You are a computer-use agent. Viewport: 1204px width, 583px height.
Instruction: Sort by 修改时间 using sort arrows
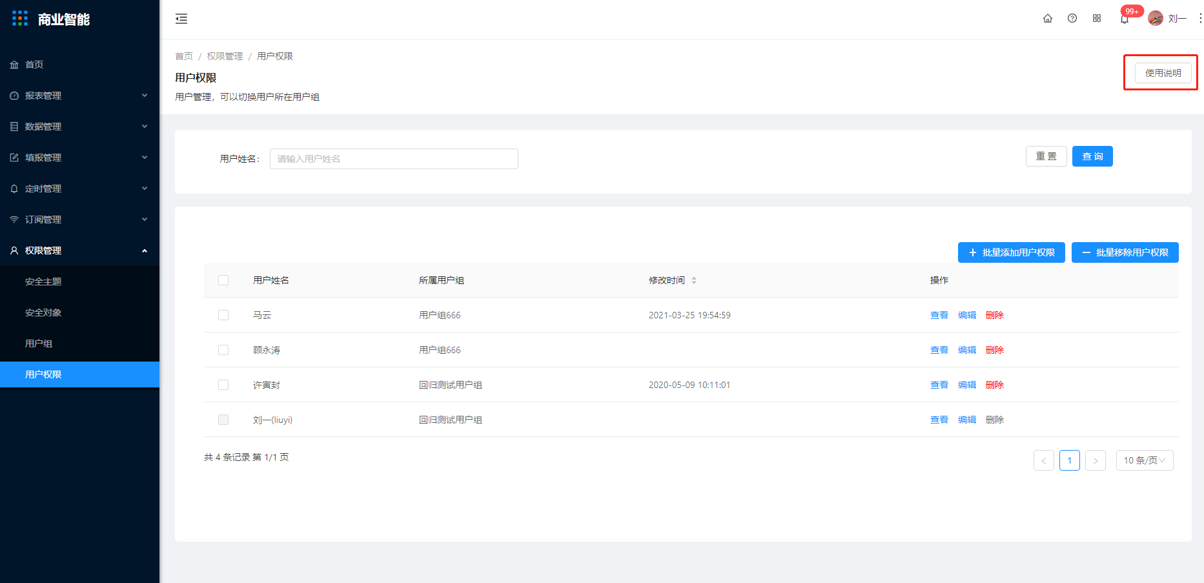tap(694, 280)
